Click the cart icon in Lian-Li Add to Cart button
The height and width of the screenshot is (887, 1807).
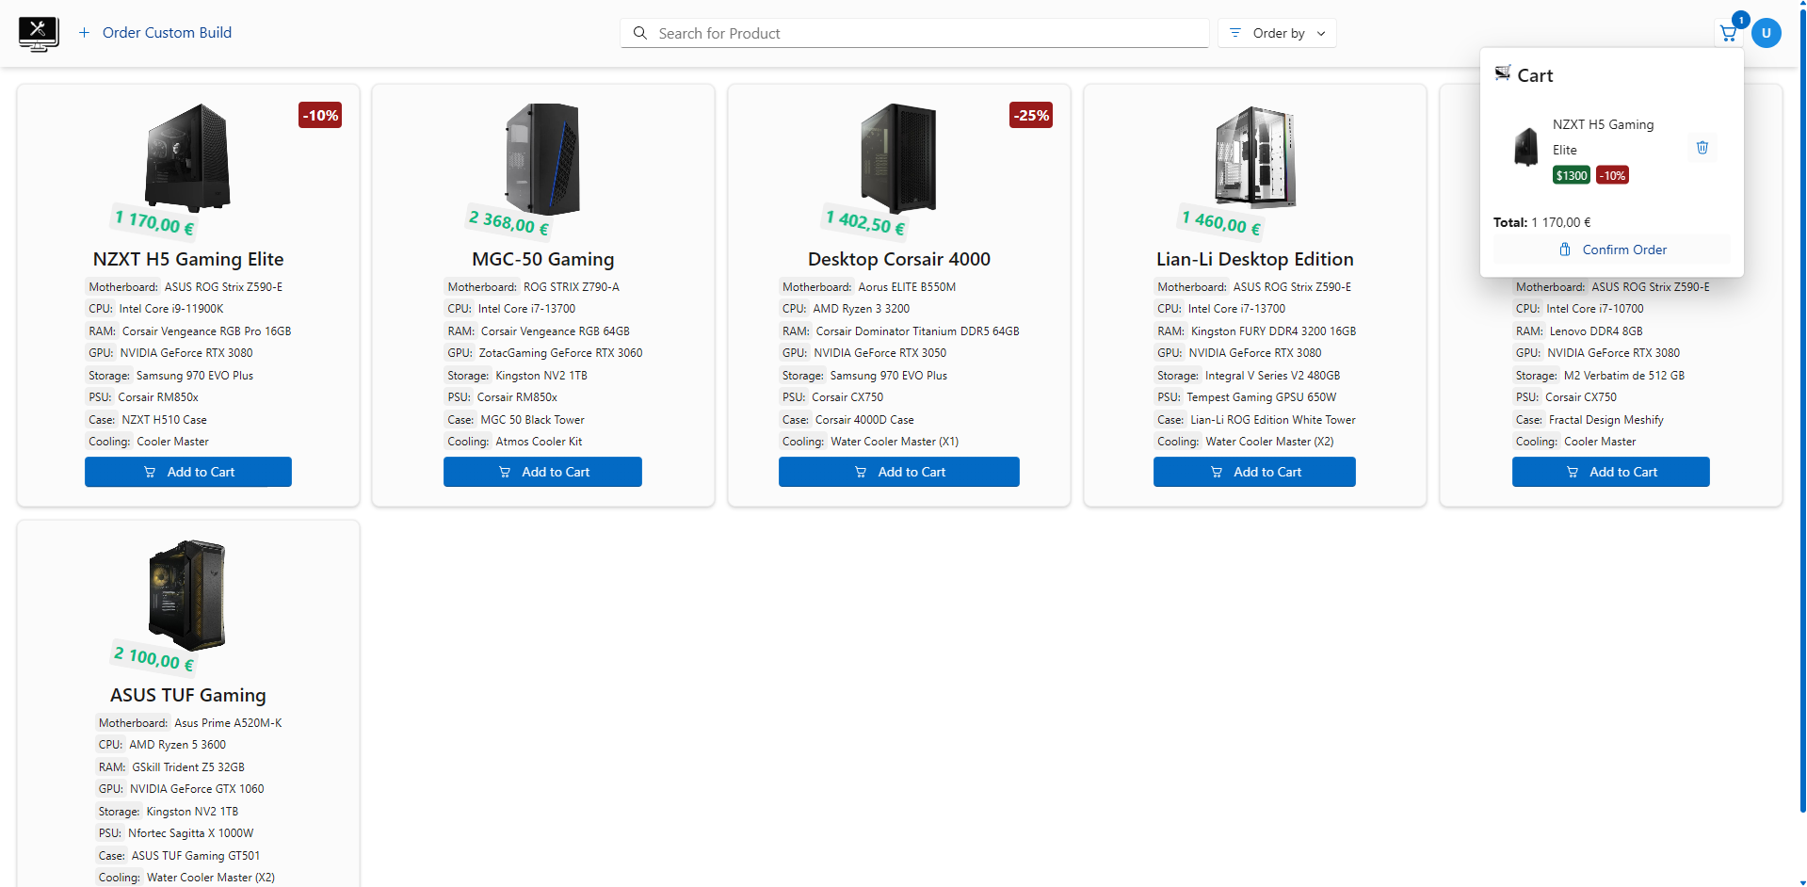tap(1217, 472)
